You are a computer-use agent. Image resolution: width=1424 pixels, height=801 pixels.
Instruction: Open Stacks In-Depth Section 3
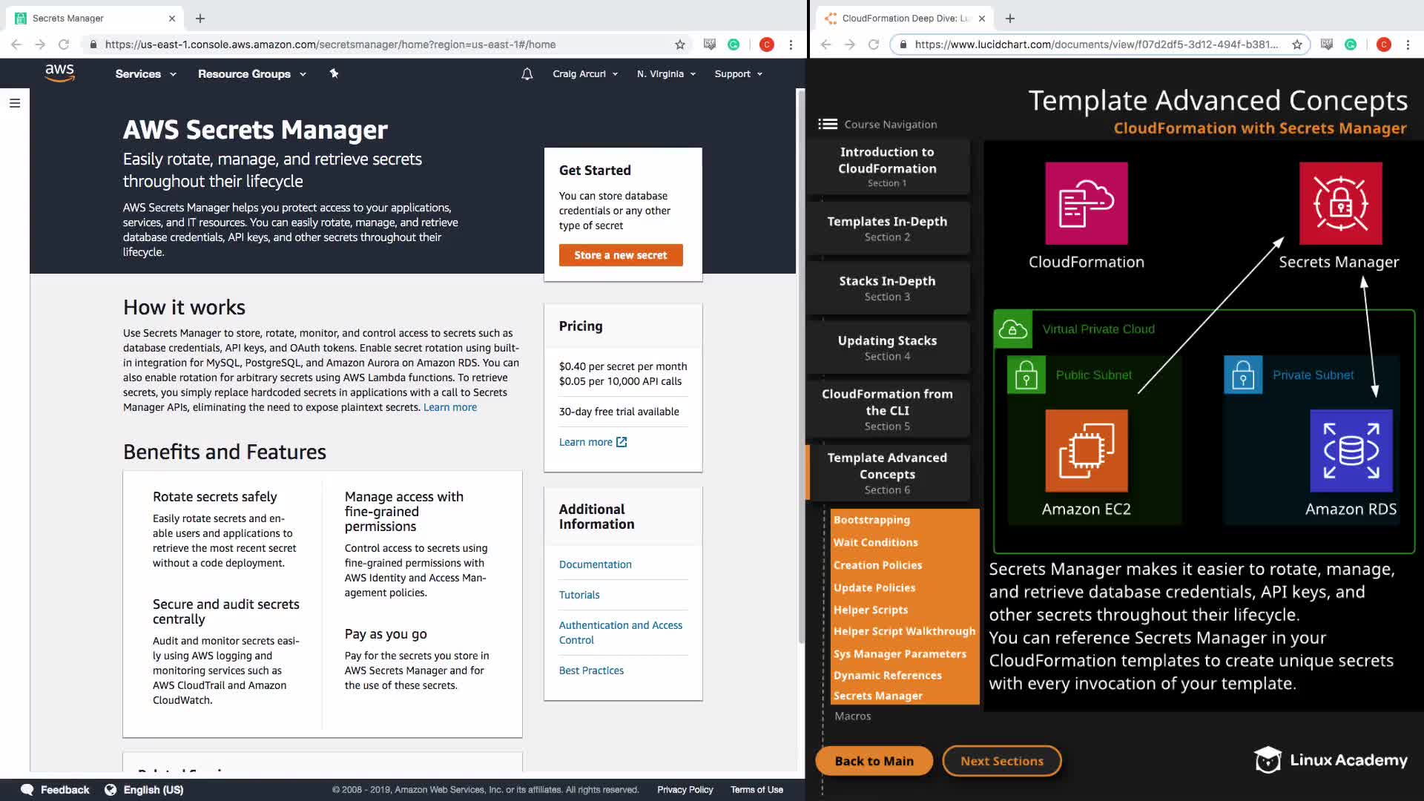coord(887,288)
